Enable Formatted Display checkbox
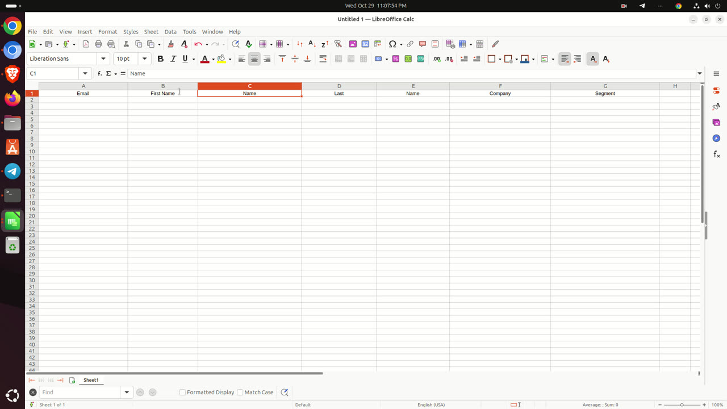 click(182, 392)
